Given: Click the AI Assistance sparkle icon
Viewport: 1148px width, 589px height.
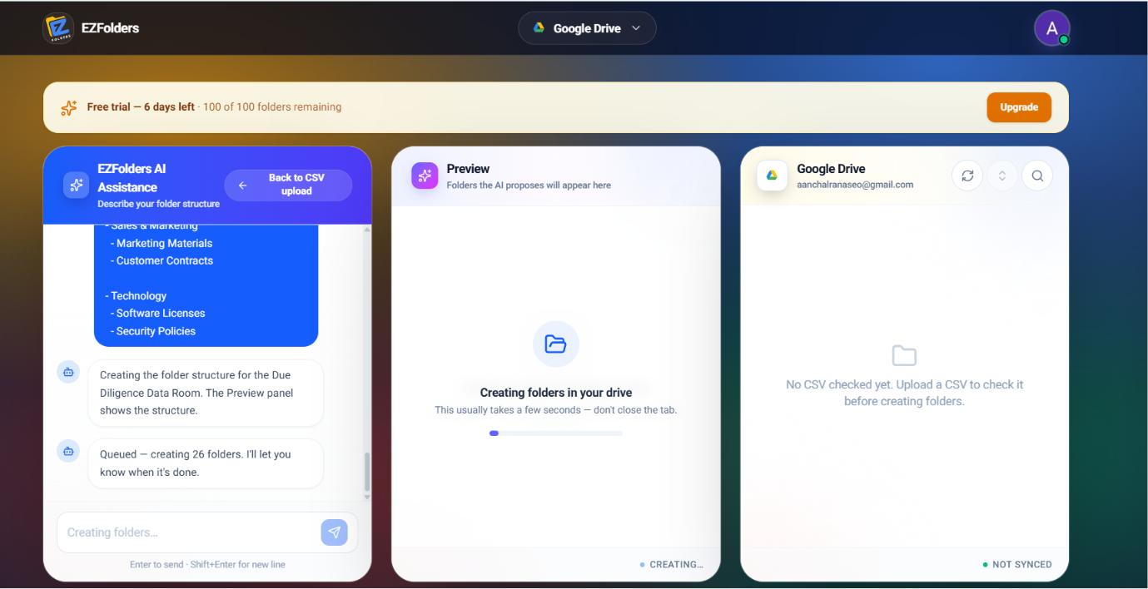Looking at the screenshot, I should click(77, 185).
